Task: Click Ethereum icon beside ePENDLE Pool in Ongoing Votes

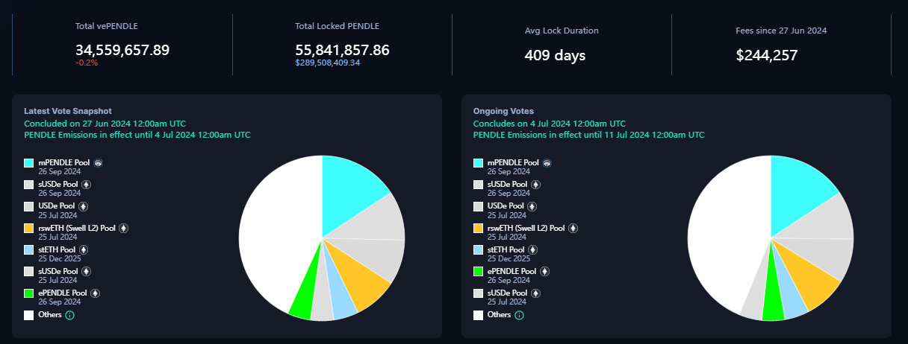Action: [544, 272]
